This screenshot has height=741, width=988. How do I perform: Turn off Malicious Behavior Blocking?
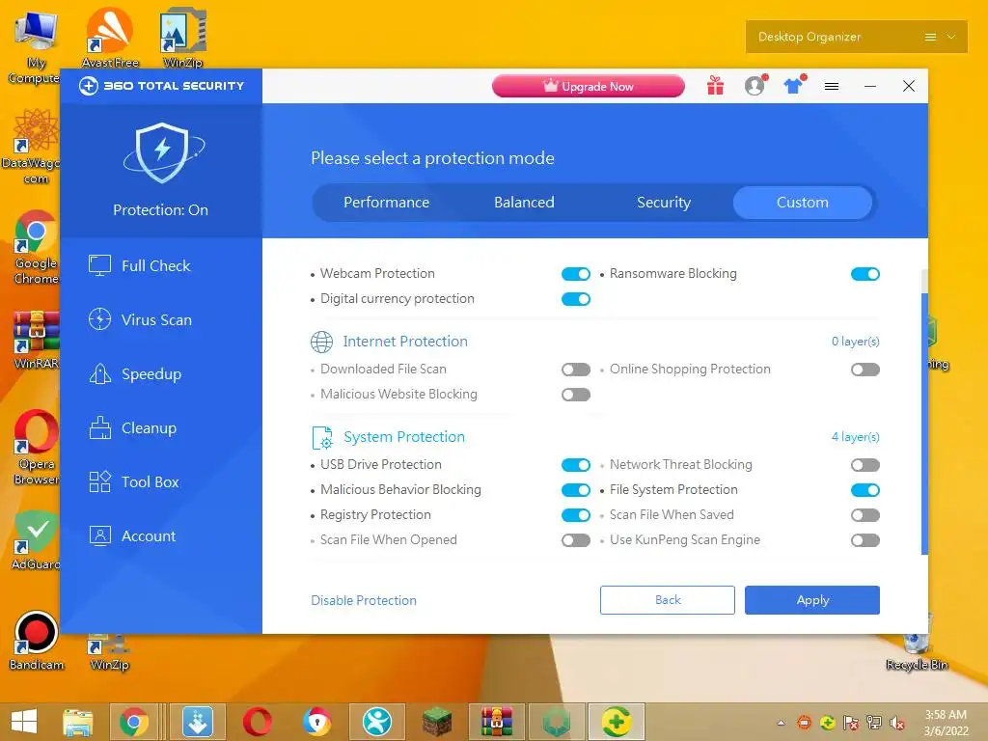pos(576,490)
